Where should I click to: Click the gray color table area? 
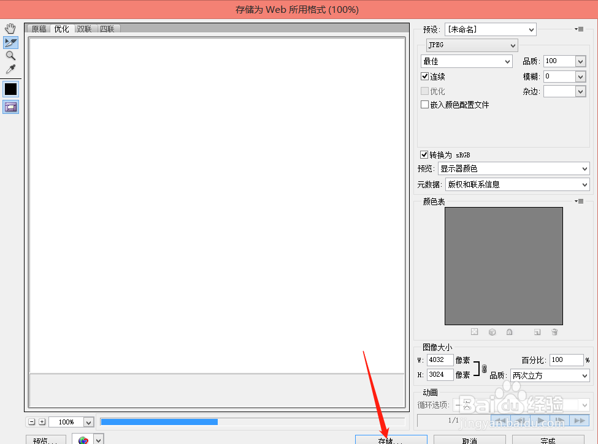point(504,266)
